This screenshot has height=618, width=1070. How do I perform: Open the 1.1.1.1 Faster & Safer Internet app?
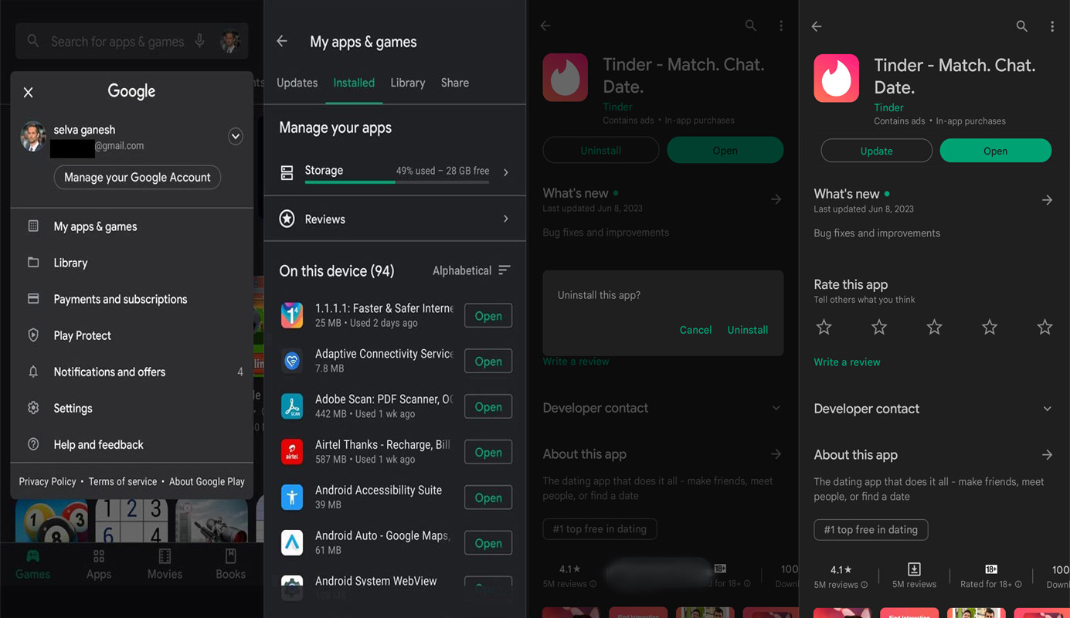click(x=488, y=316)
